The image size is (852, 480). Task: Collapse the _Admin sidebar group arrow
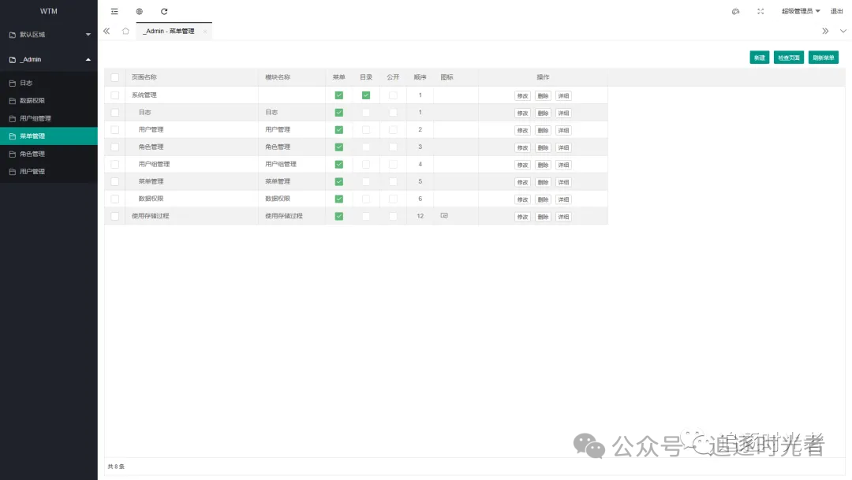88,60
